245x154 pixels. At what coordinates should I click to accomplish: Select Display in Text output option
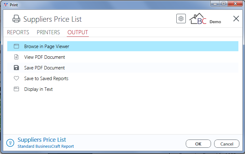click(122, 89)
